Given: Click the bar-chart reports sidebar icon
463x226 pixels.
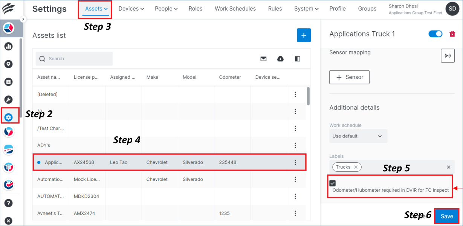Looking at the screenshot, I should (8, 46).
